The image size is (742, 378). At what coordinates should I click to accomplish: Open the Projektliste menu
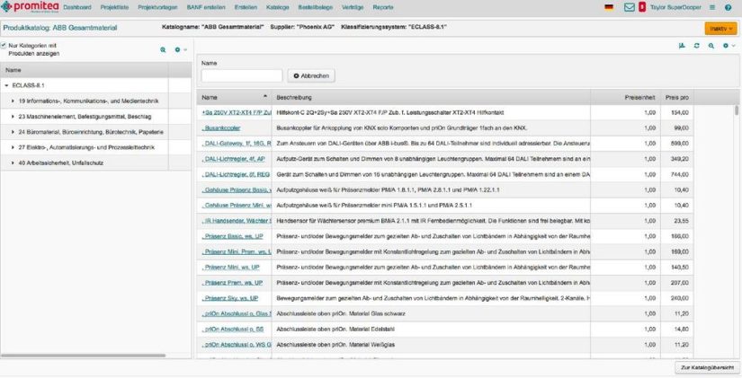coord(114,7)
